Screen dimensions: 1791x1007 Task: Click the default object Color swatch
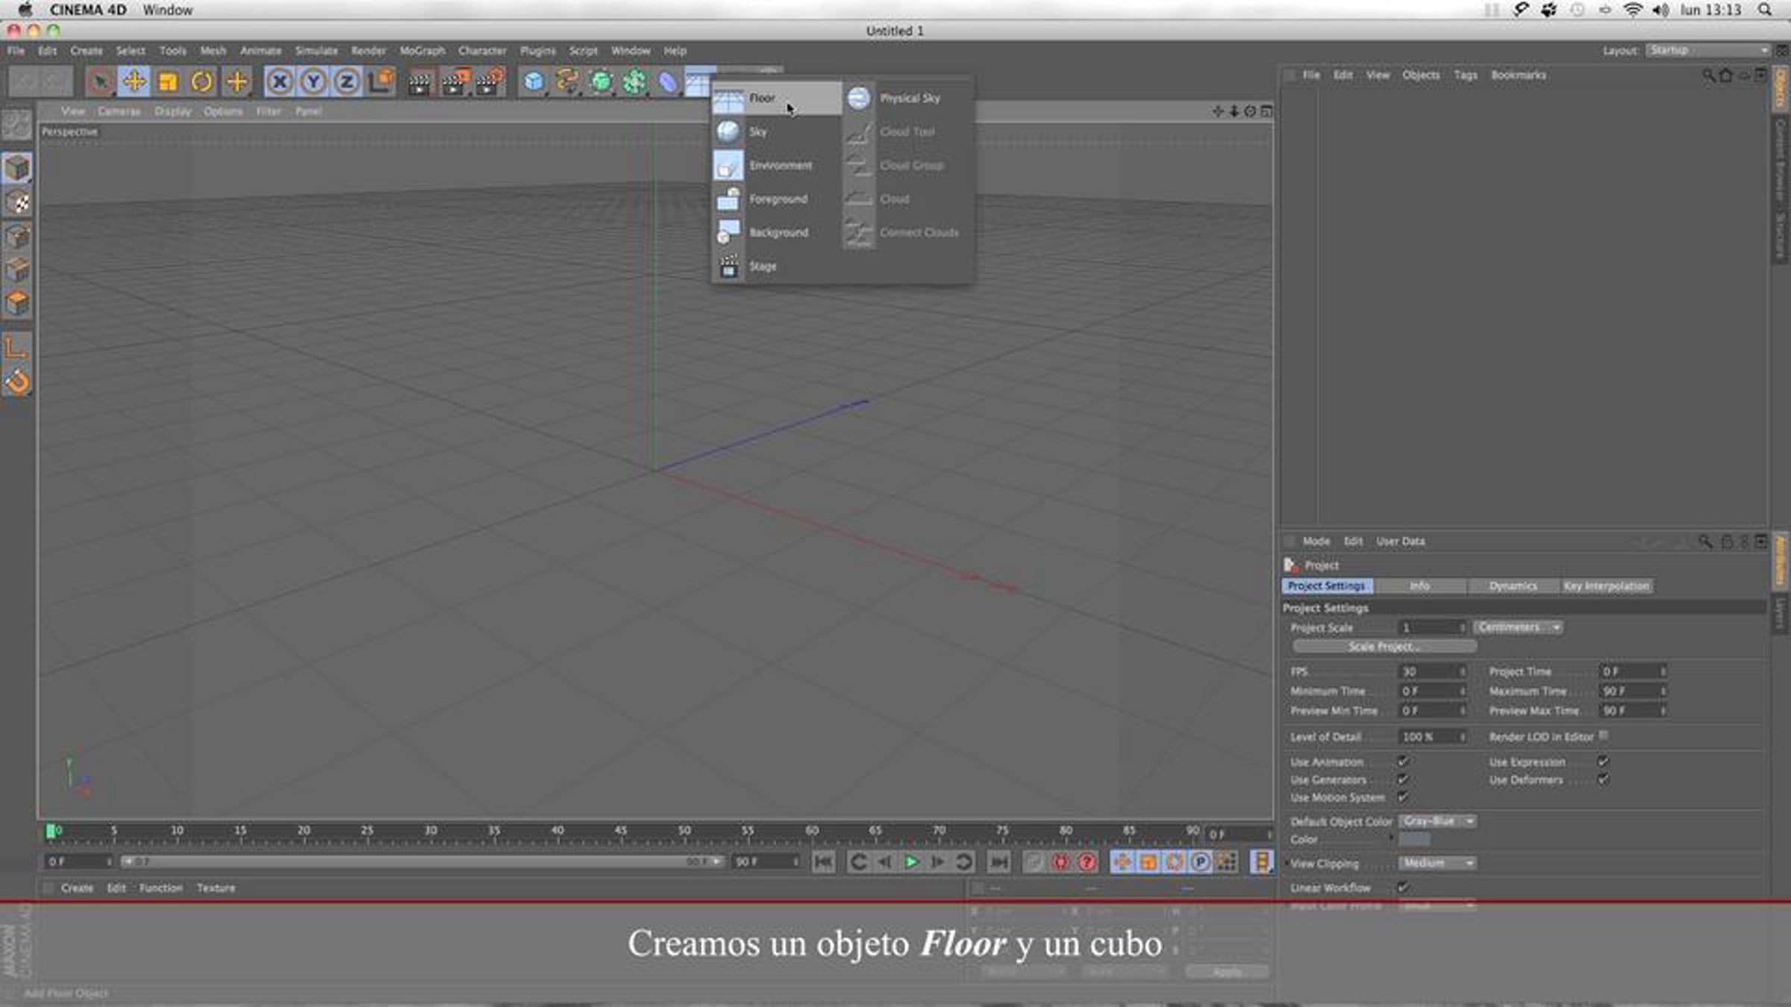[1414, 839]
